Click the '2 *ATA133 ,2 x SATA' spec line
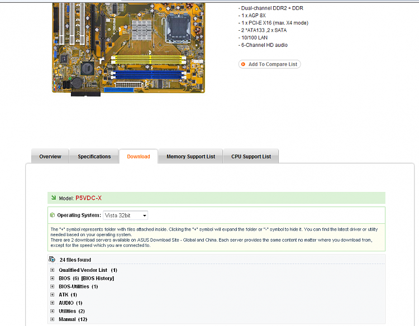The height and width of the screenshot is (326, 419). (x=263, y=30)
